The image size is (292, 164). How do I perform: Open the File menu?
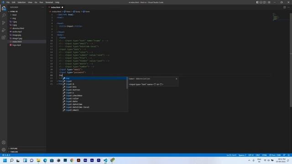click(x=8, y=2)
